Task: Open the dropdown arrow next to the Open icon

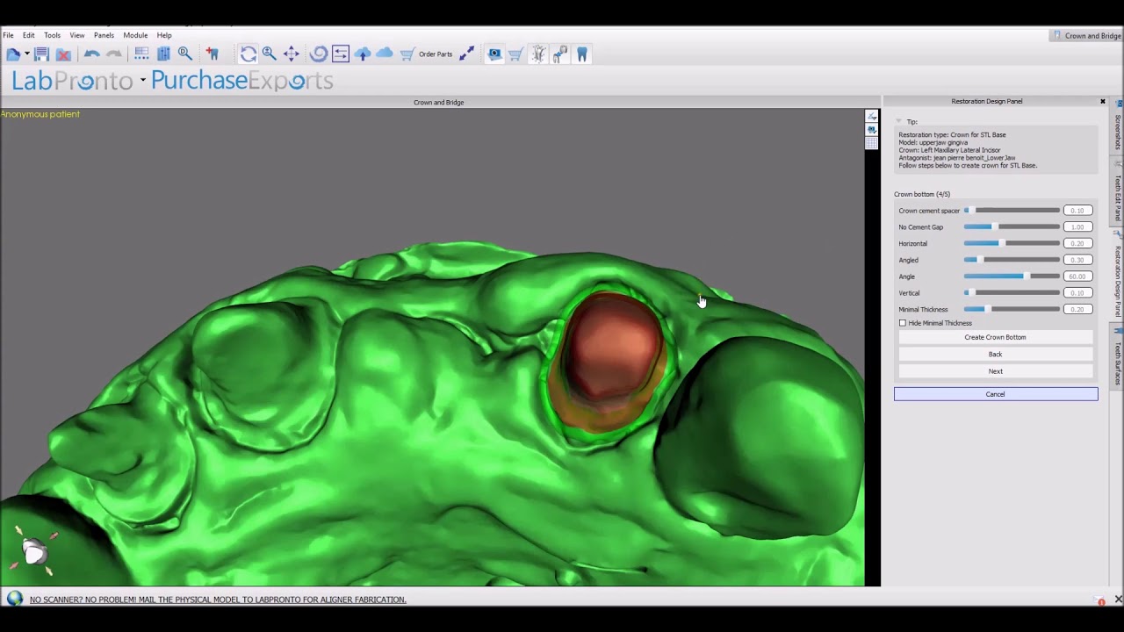Action: coord(27,54)
